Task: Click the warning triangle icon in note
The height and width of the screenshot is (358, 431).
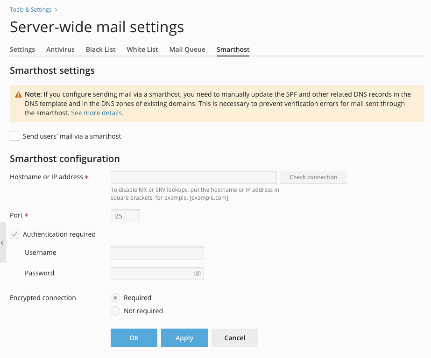Action: [18, 95]
